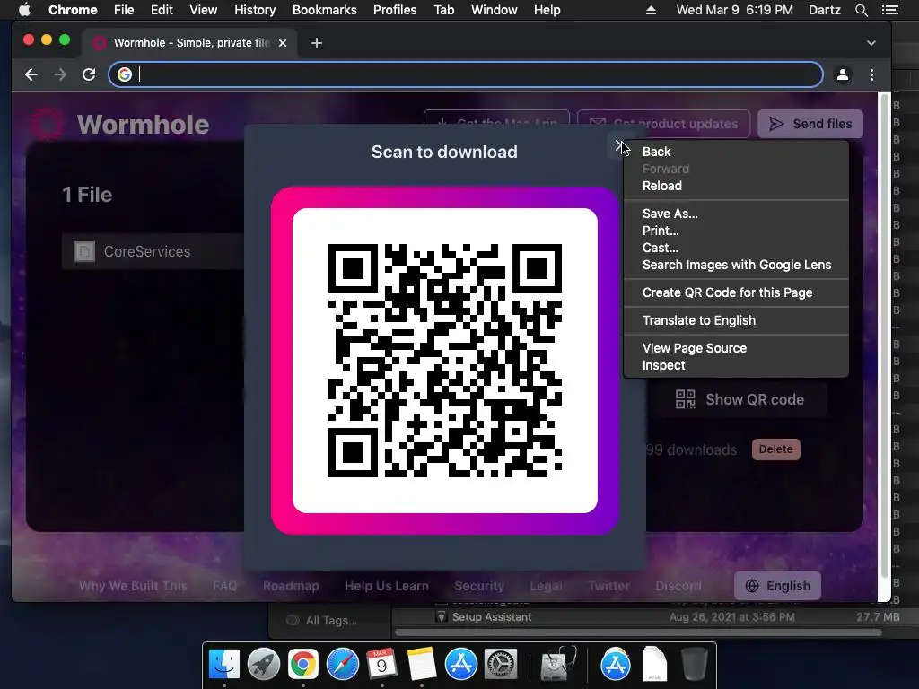Open the Edit menu
This screenshot has height=689, width=919.
tap(162, 10)
